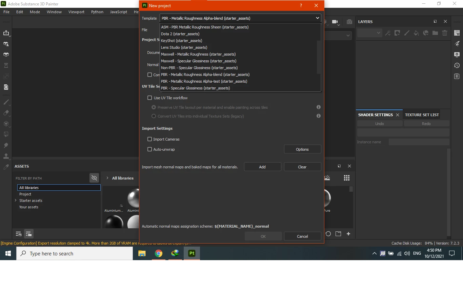The image size is (463, 293).
Task: Click the screenshot camera icon in viewport toolbar
Action: pyautogui.click(x=349, y=22)
